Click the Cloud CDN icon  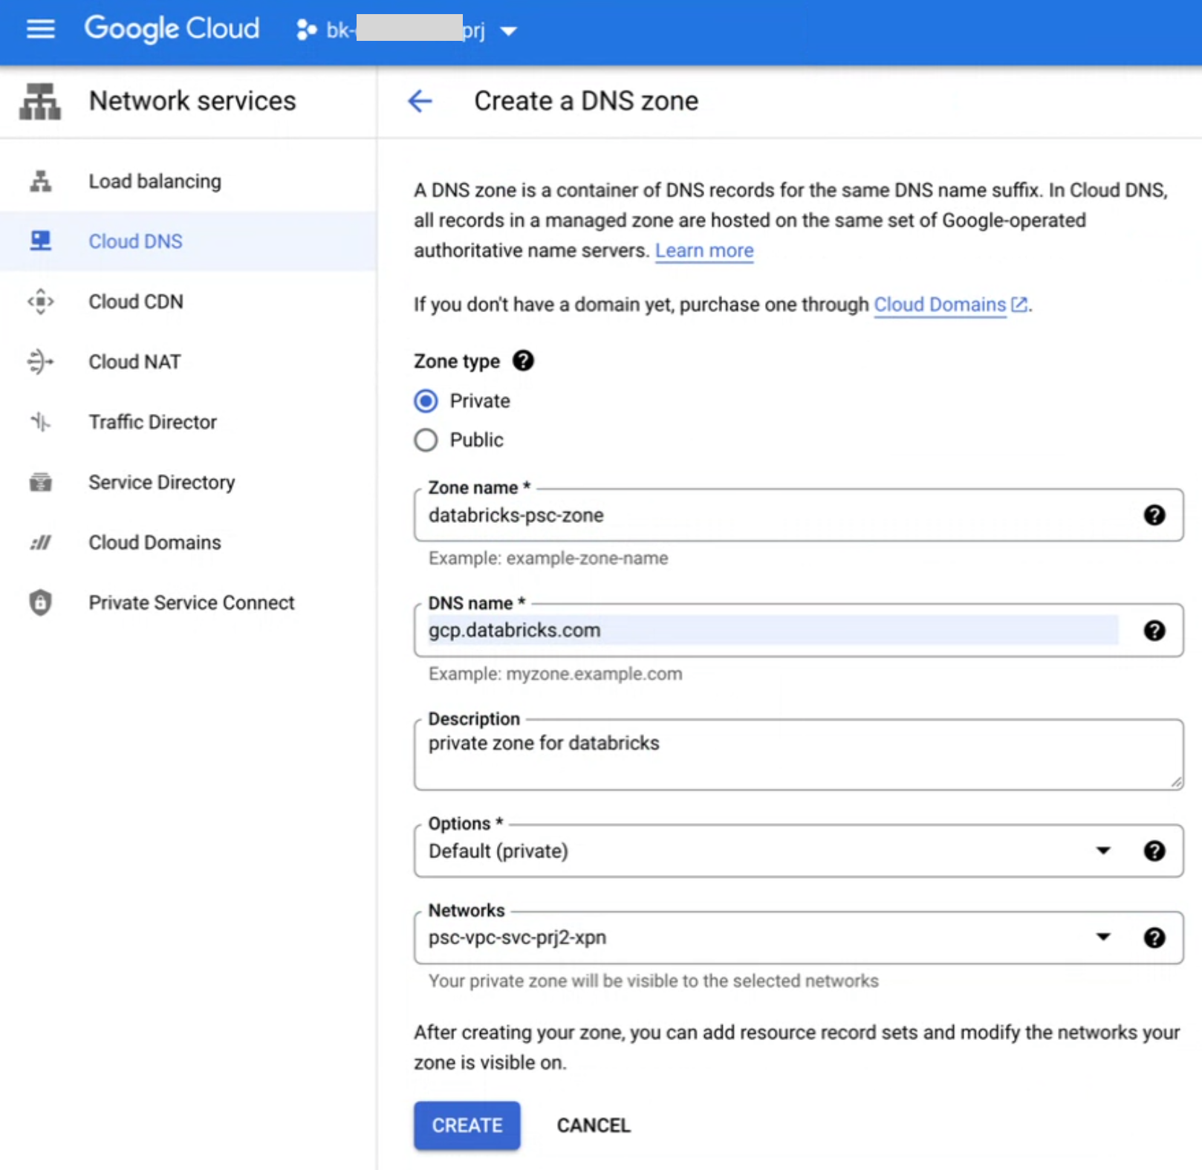[x=41, y=302]
